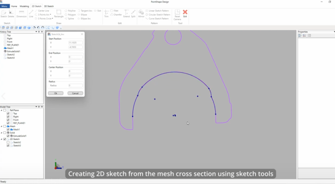Viewport: 335px width, 184px height.
Task: Select the Line draw tool
Action: [31, 13]
